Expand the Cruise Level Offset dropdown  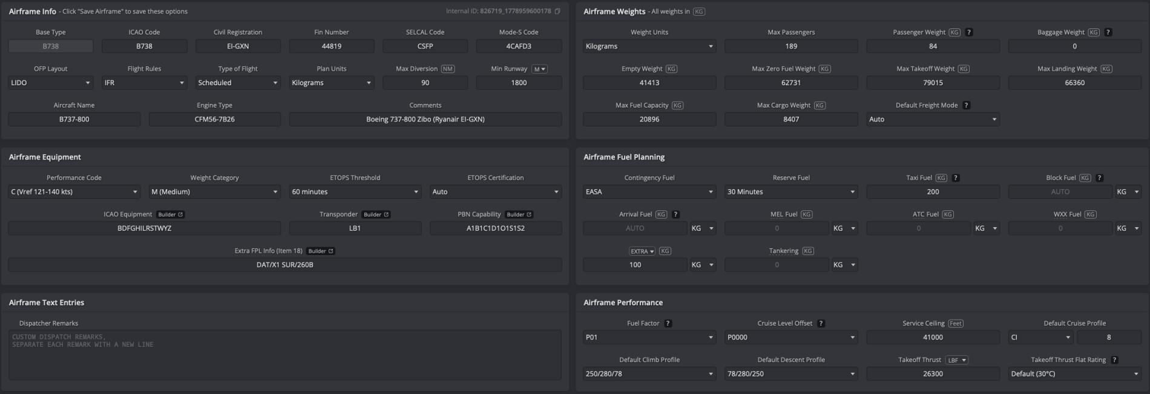(x=791, y=337)
